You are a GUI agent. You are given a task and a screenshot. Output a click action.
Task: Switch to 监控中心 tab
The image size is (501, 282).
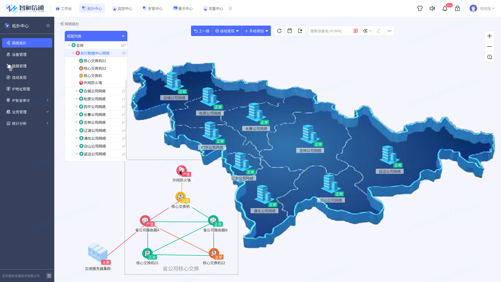[x=122, y=8]
